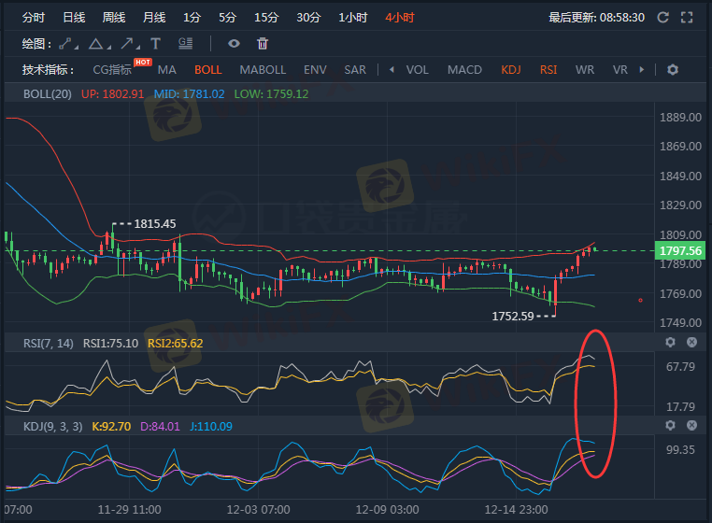Open indicator settings gear in toolbar

coord(673,70)
